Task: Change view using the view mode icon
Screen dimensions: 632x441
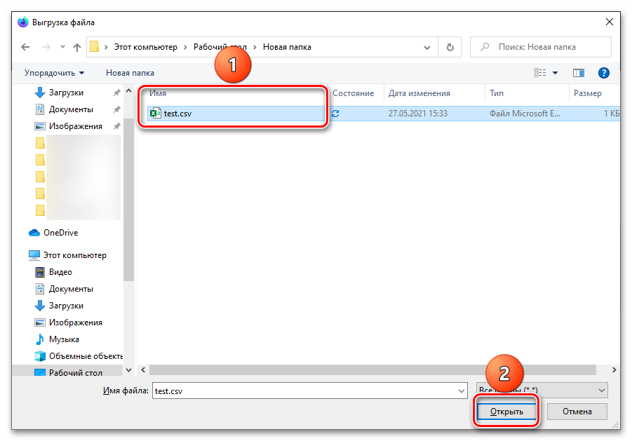Action: 540,73
